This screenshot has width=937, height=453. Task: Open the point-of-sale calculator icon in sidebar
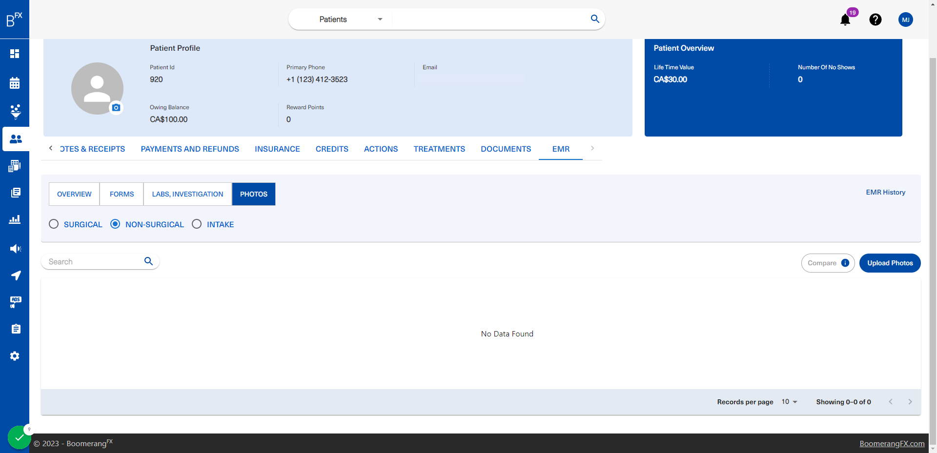(15, 166)
